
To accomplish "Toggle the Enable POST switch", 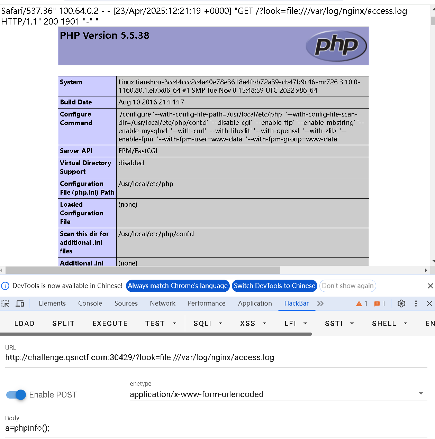I will coord(16,395).
